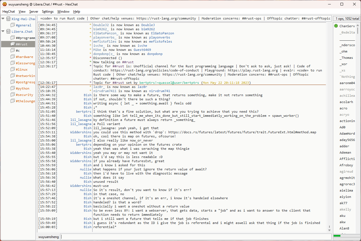This screenshot has height=241, width=361.
Task: Click the ##rust channel icon in tree
Action: (x=13, y=44)
